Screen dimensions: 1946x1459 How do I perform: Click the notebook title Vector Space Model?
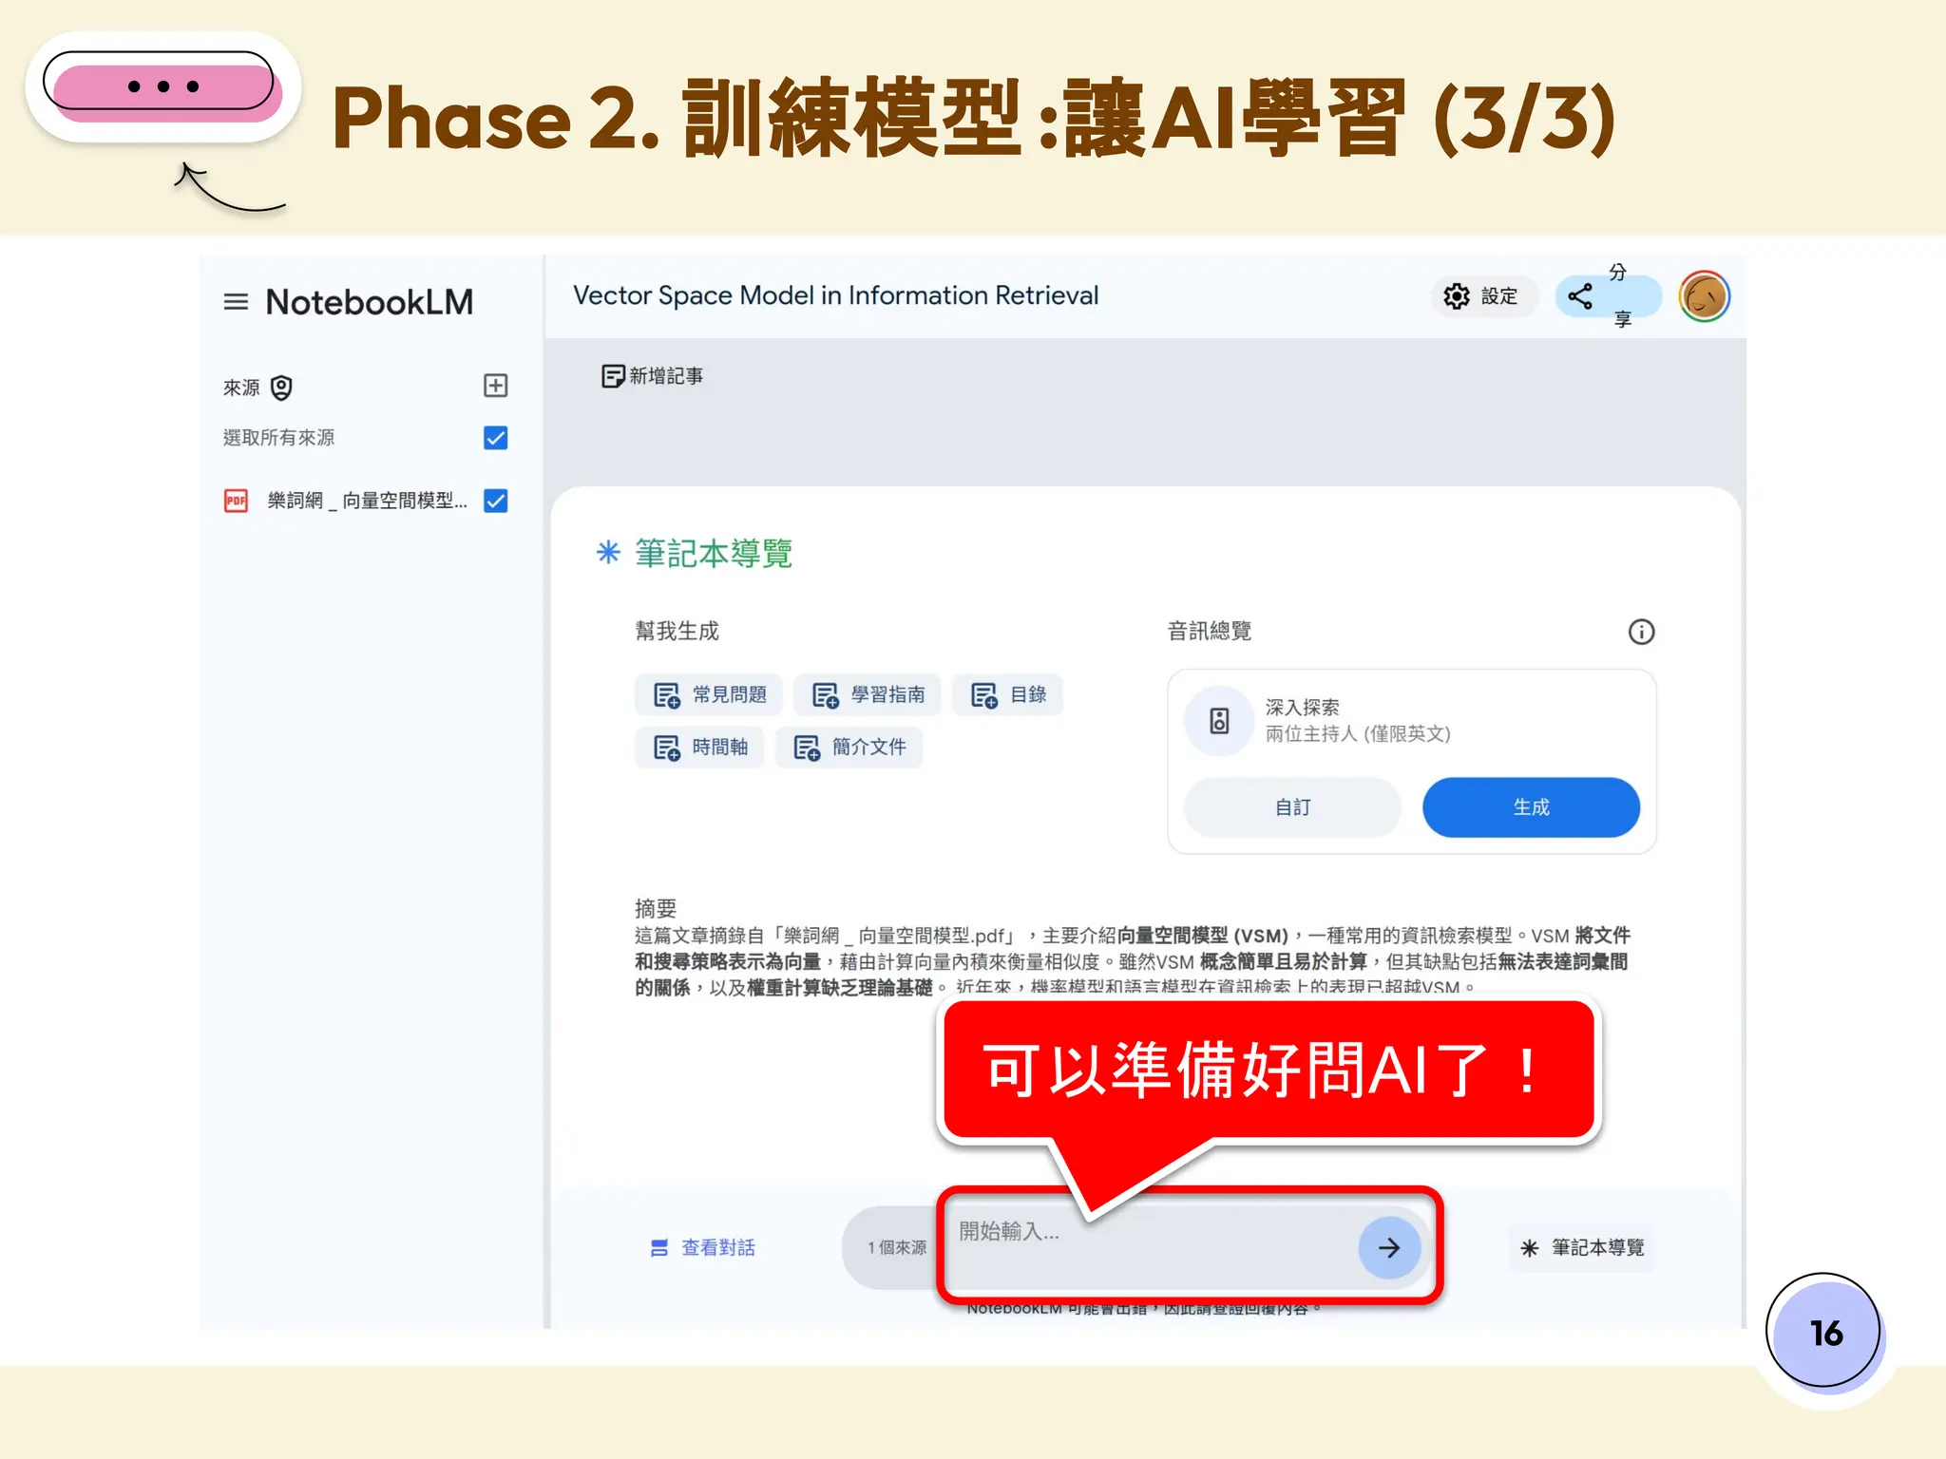(x=835, y=295)
